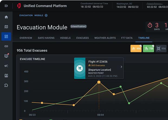Switch to the Safe Havens tab
The width and height of the screenshot is (168, 120).
coord(46,38)
